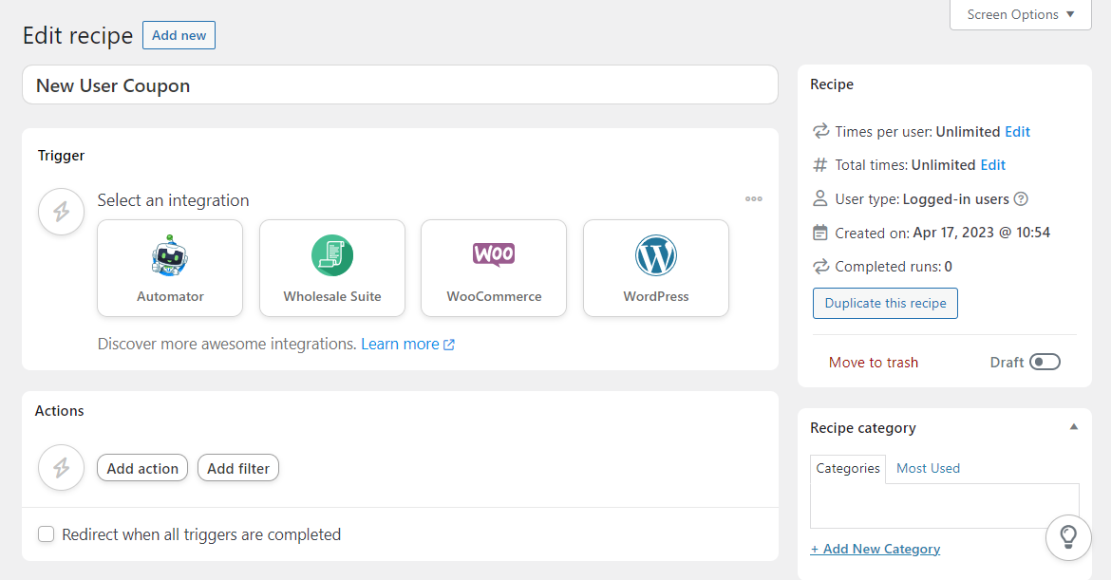Choose the Wholesale Suite integration icon
1111x580 pixels.
[x=332, y=255]
